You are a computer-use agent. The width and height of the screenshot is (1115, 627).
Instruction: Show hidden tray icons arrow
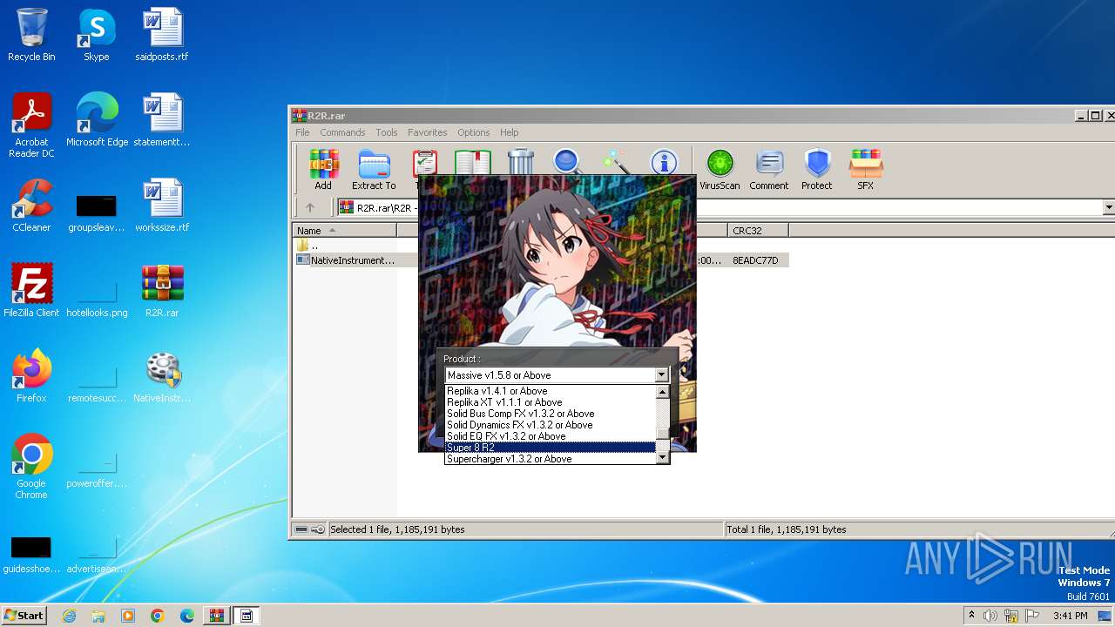click(x=971, y=616)
